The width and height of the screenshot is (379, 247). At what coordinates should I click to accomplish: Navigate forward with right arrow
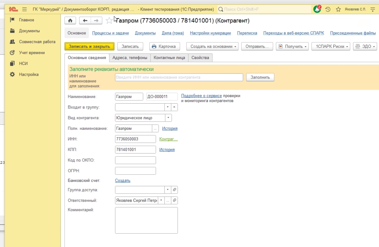pos(96,20)
